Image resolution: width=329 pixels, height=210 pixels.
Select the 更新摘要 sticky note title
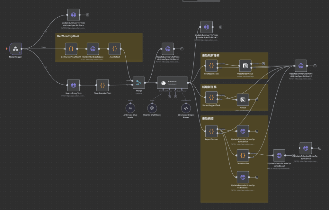point(208,119)
